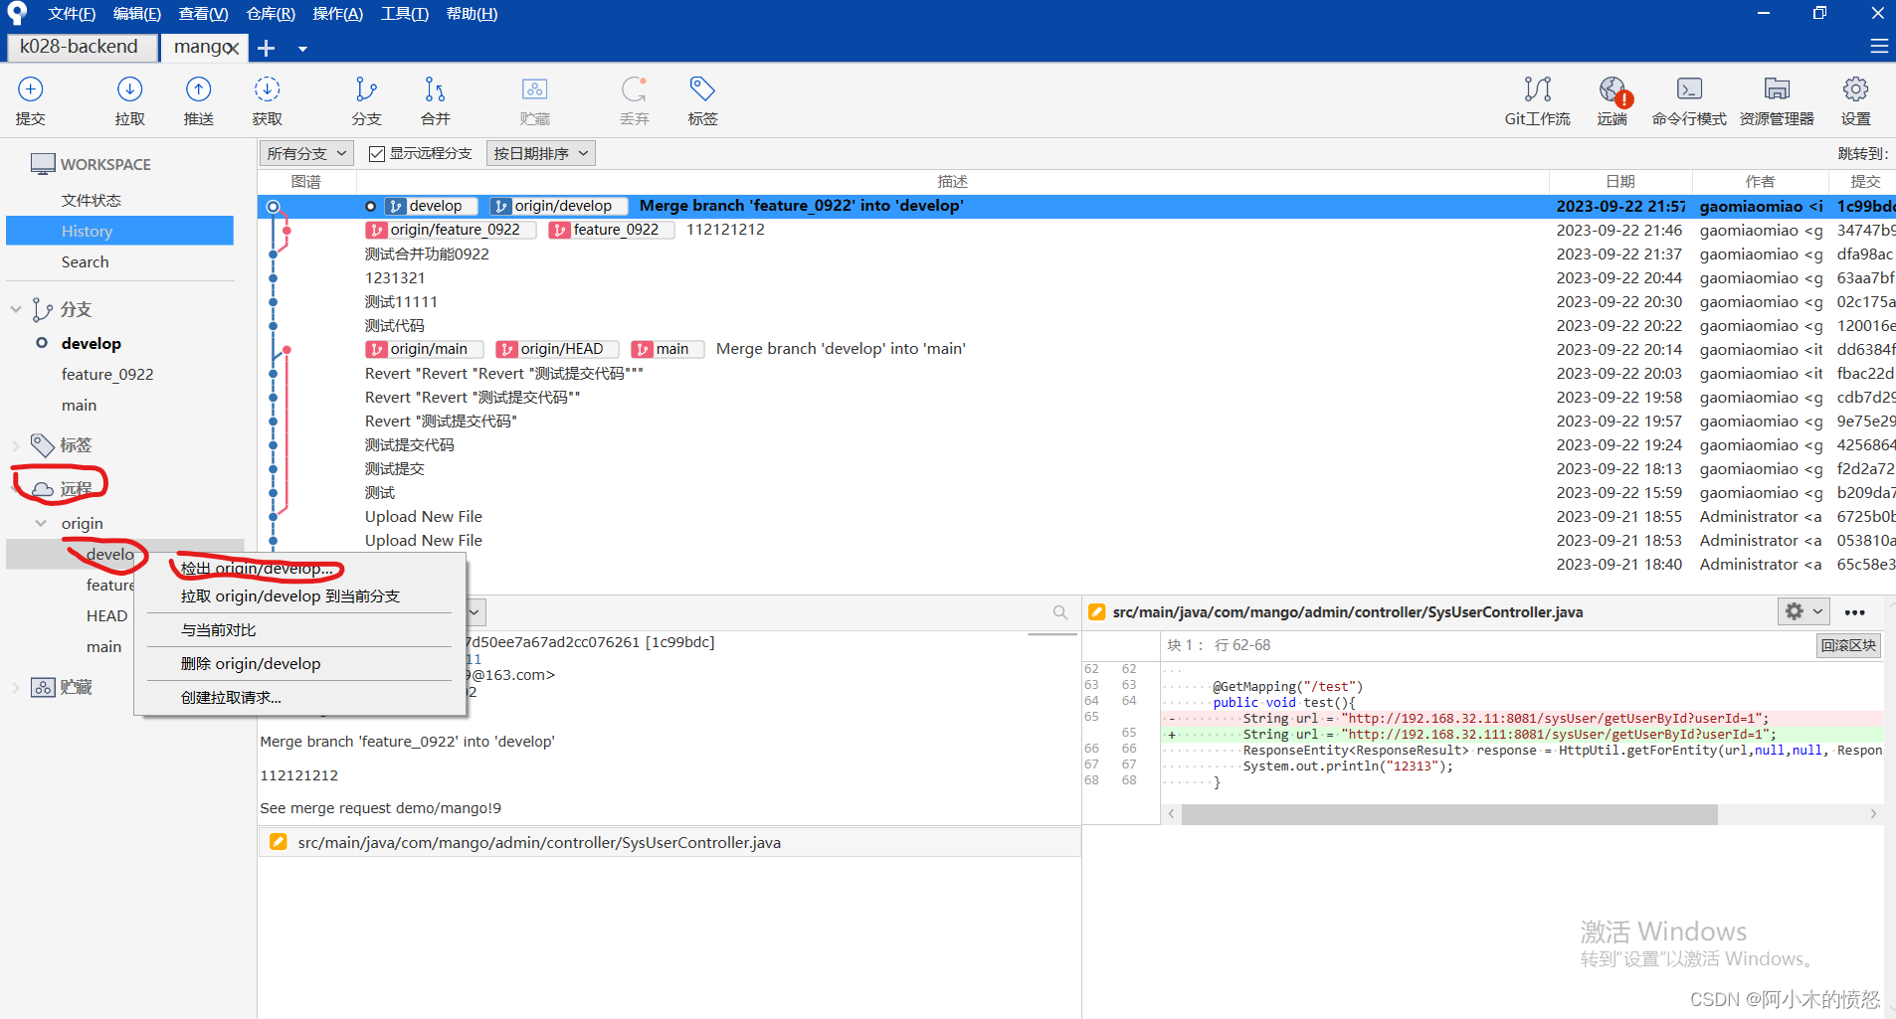1896x1019 pixels.
Task: Click the 回滚区块 button
Action: click(1848, 645)
